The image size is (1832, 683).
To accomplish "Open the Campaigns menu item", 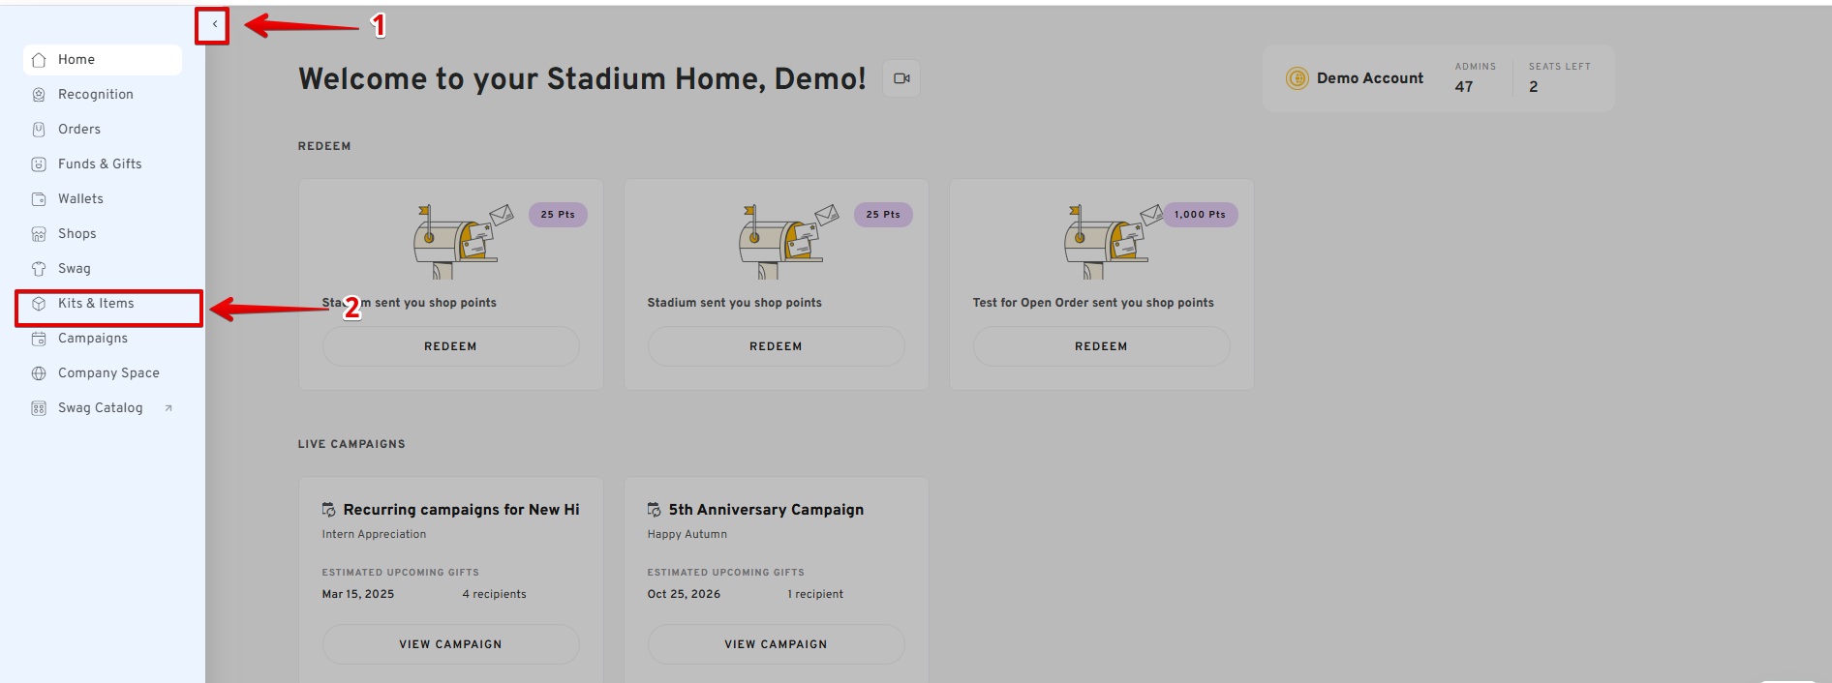I will coord(92,339).
